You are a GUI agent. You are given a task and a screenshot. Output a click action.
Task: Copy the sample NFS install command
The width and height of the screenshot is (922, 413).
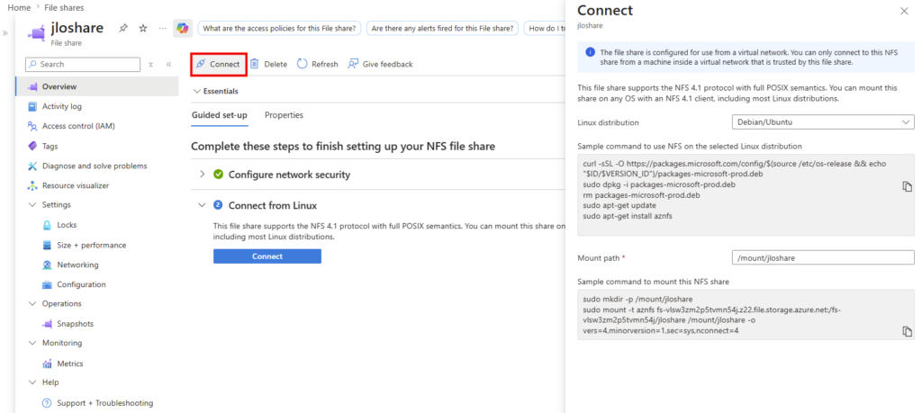point(907,186)
